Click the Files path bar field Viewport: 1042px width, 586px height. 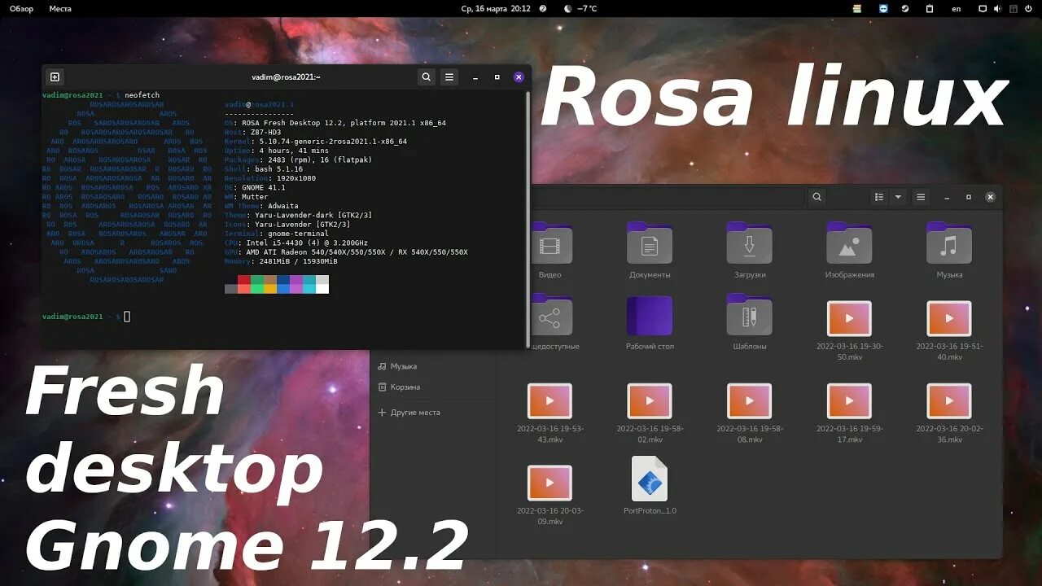coord(668,197)
